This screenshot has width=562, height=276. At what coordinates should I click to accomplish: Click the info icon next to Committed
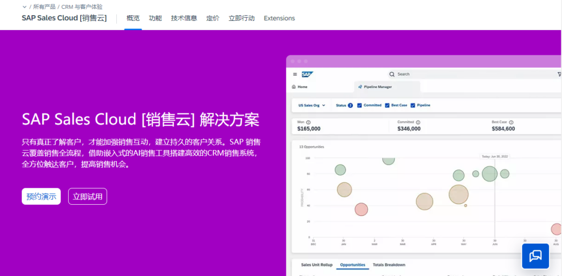(418, 122)
